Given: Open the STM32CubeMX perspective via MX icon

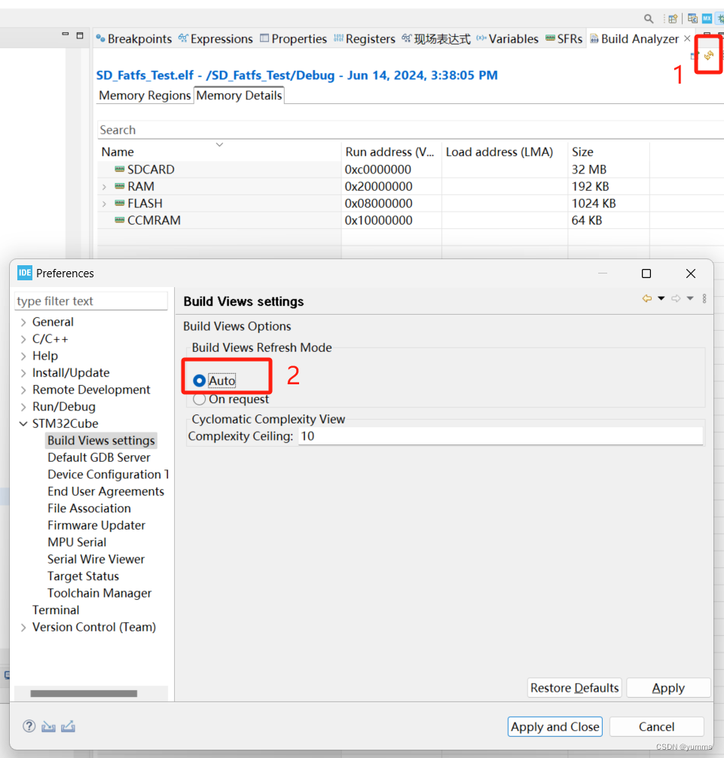Looking at the screenshot, I should 707,18.
